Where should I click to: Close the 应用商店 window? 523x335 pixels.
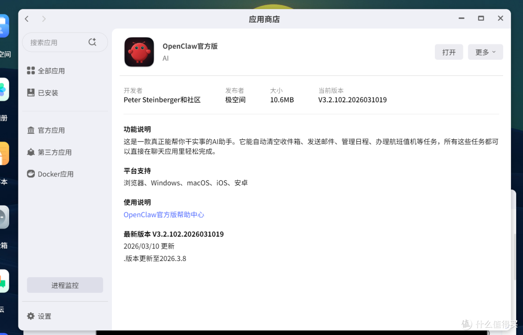(x=500, y=18)
